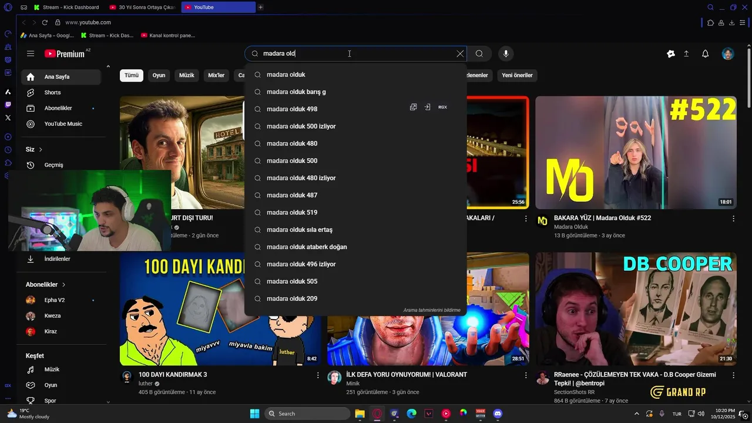Open Discord from the taskbar
This screenshot has width=752, height=423.
(x=498, y=414)
